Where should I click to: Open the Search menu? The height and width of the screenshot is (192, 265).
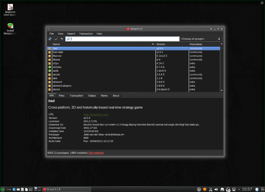[x=71, y=34]
